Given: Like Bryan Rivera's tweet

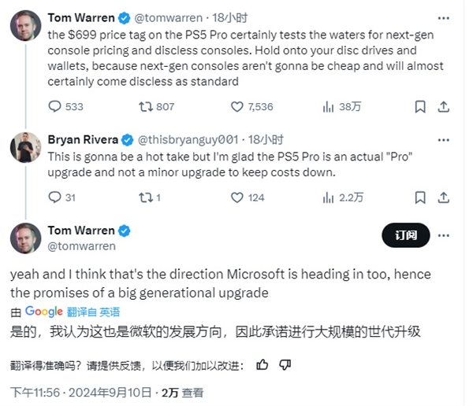Looking at the screenshot, I should [x=237, y=197].
